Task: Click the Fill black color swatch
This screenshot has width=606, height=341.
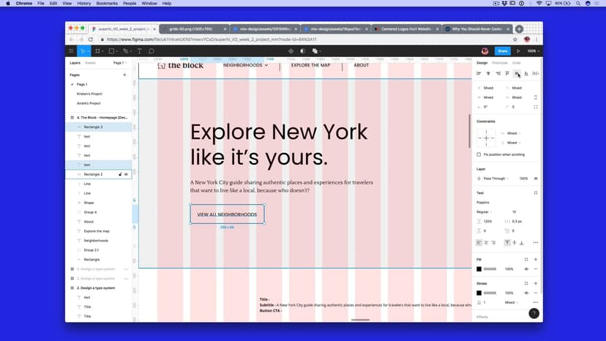Action: click(x=479, y=269)
